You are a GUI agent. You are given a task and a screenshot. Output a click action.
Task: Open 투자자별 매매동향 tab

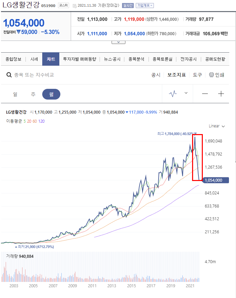point(80,59)
